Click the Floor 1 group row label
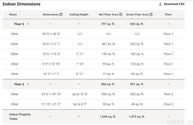This screenshot has width=193, height=125. pyautogui.click(x=19, y=24)
